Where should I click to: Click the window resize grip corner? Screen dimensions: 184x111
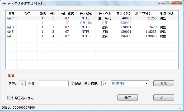coord(181,108)
